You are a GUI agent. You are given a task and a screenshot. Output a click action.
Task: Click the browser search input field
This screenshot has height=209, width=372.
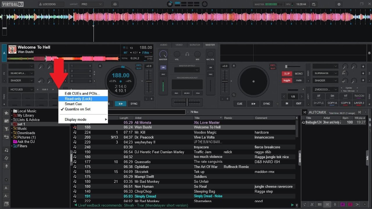click(x=146, y=112)
